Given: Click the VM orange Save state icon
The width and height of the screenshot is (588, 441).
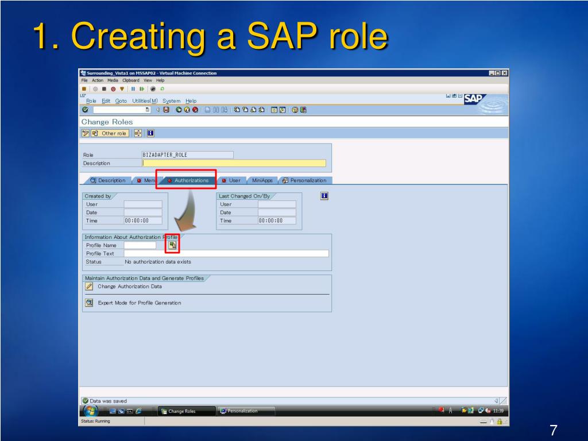Looking at the screenshot, I should (122, 89).
